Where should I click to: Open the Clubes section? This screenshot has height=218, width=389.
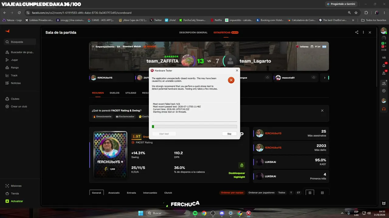click(x=12, y=99)
